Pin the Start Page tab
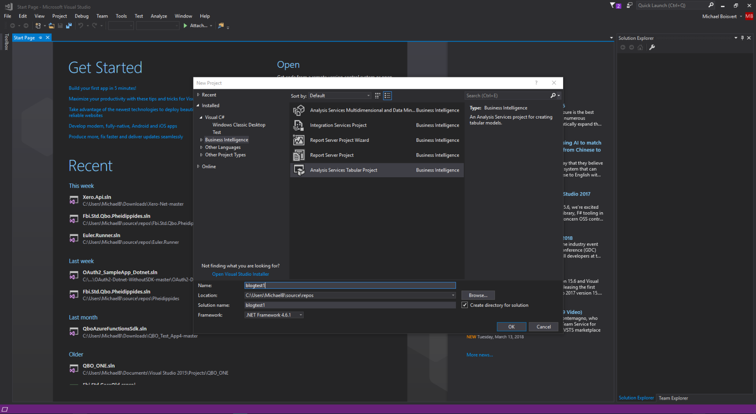 coord(41,38)
